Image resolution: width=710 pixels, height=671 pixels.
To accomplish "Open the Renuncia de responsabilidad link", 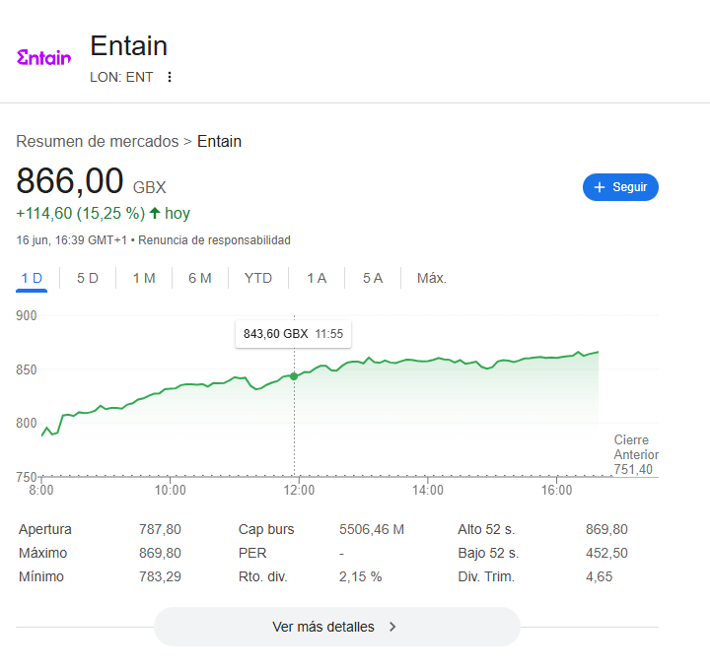I will 214,240.
